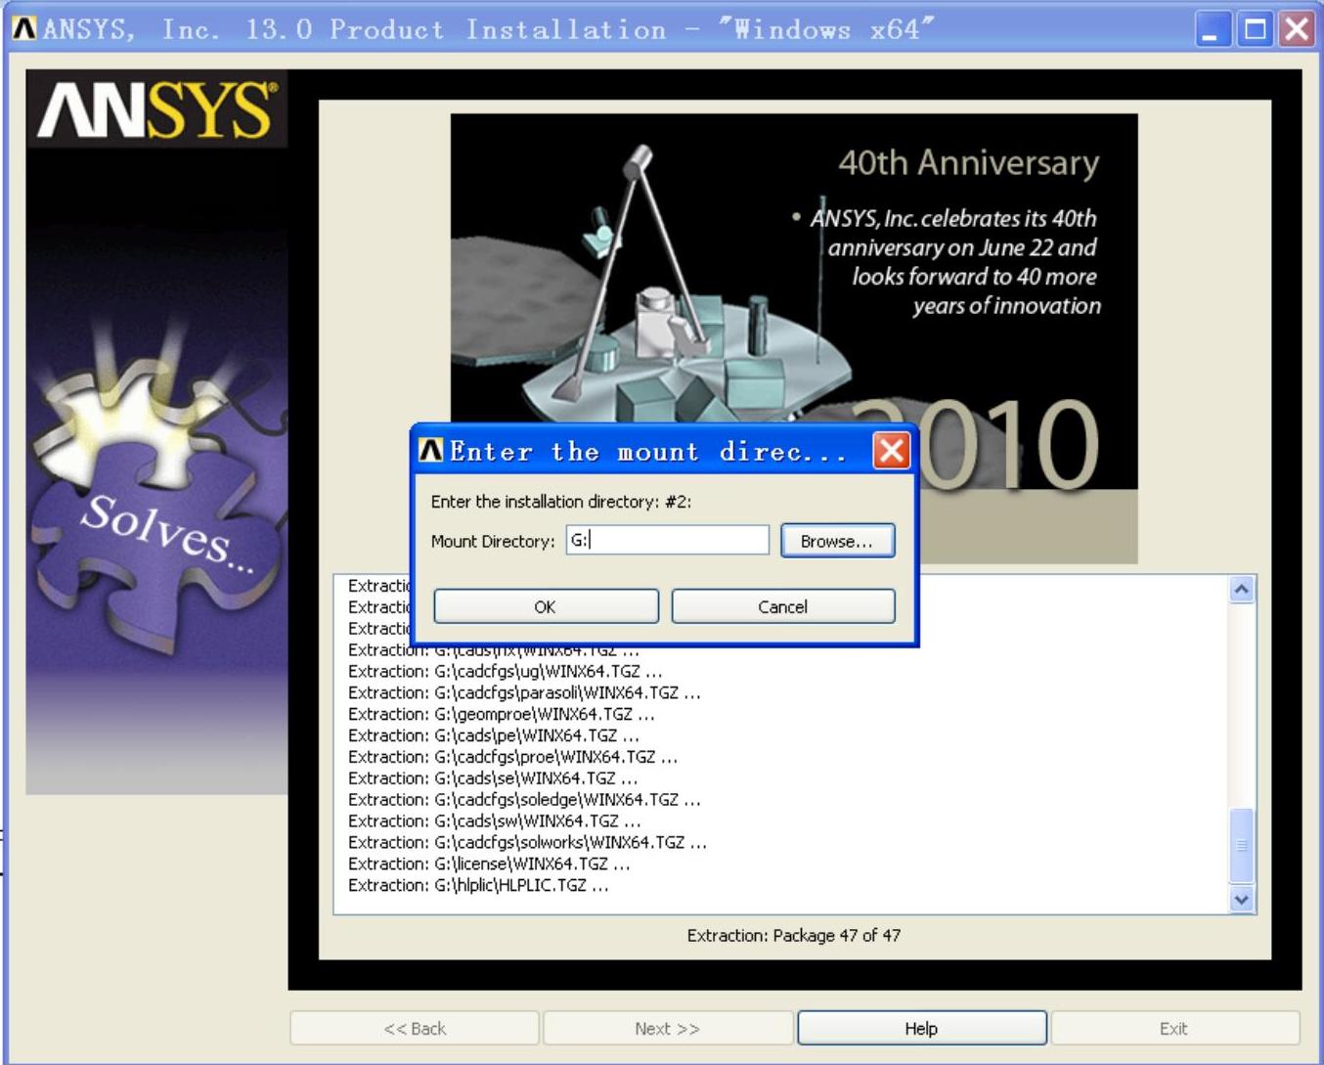Viewport: 1324px width, 1065px height.
Task: Click the extraction log scroll up arrow
Action: [1242, 590]
